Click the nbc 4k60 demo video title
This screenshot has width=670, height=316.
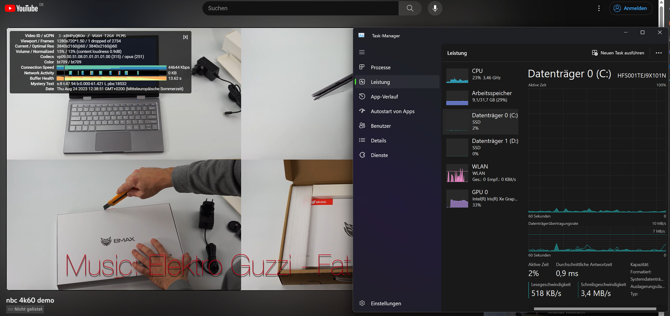point(30,300)
